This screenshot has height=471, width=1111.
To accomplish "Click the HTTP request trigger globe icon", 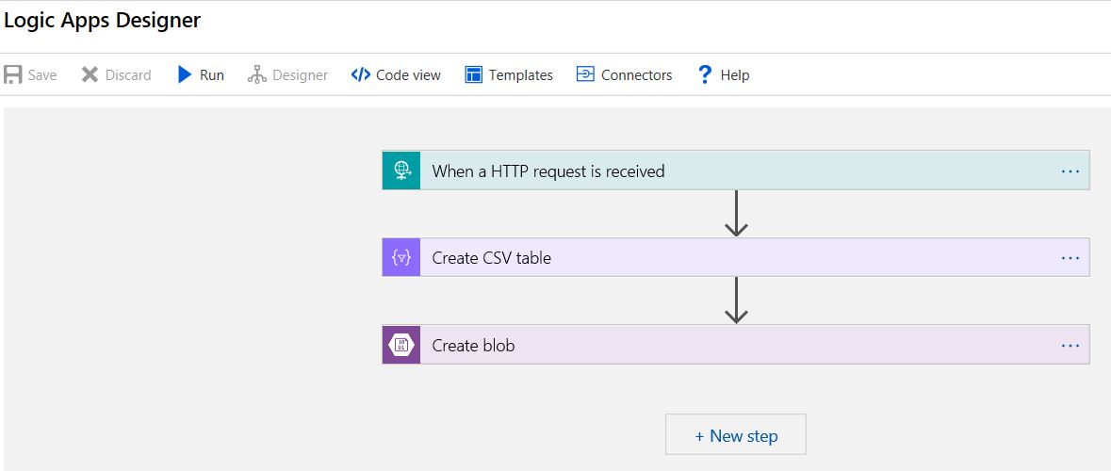I will click(401, 171).
